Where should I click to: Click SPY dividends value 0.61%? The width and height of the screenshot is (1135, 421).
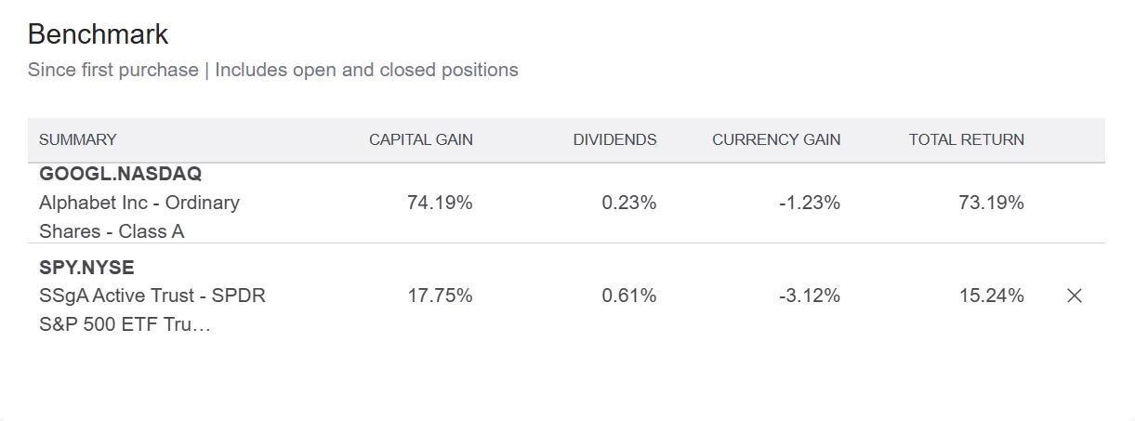(x=628, y=296)
